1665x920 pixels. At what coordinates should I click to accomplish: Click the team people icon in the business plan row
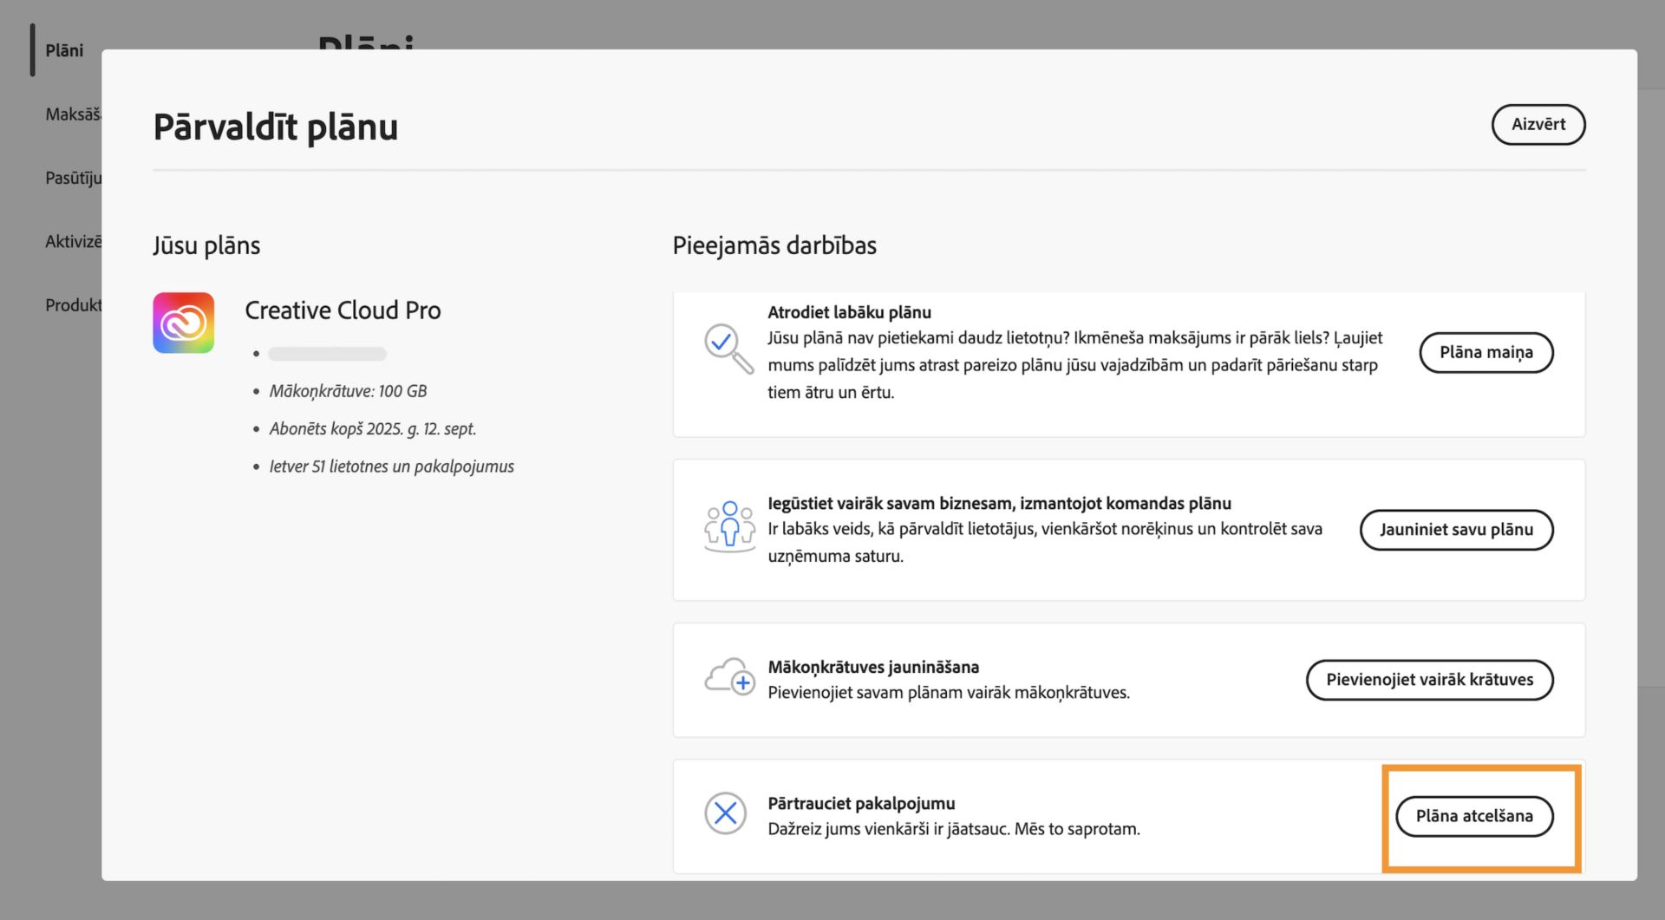[730, 525]
